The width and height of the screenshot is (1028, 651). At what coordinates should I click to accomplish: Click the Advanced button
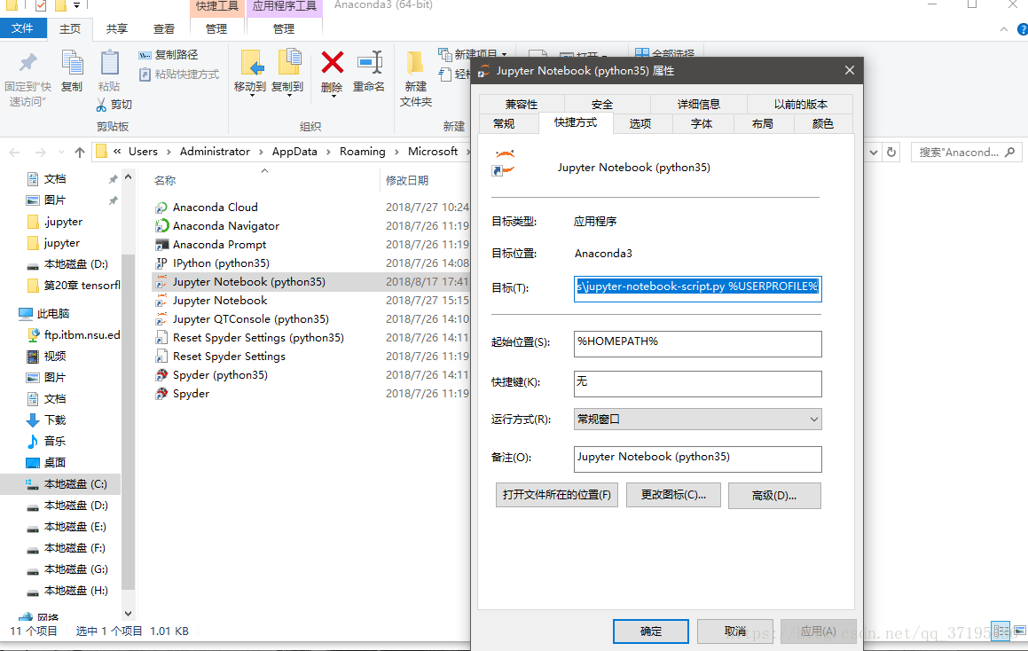(x=774, y=496)
